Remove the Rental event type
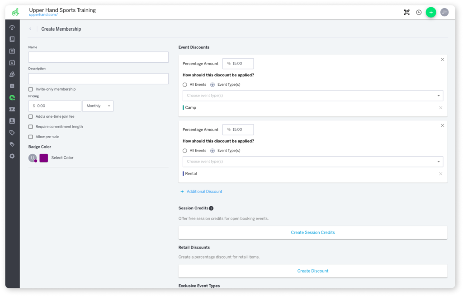463x296 pixels. (440, 174)
